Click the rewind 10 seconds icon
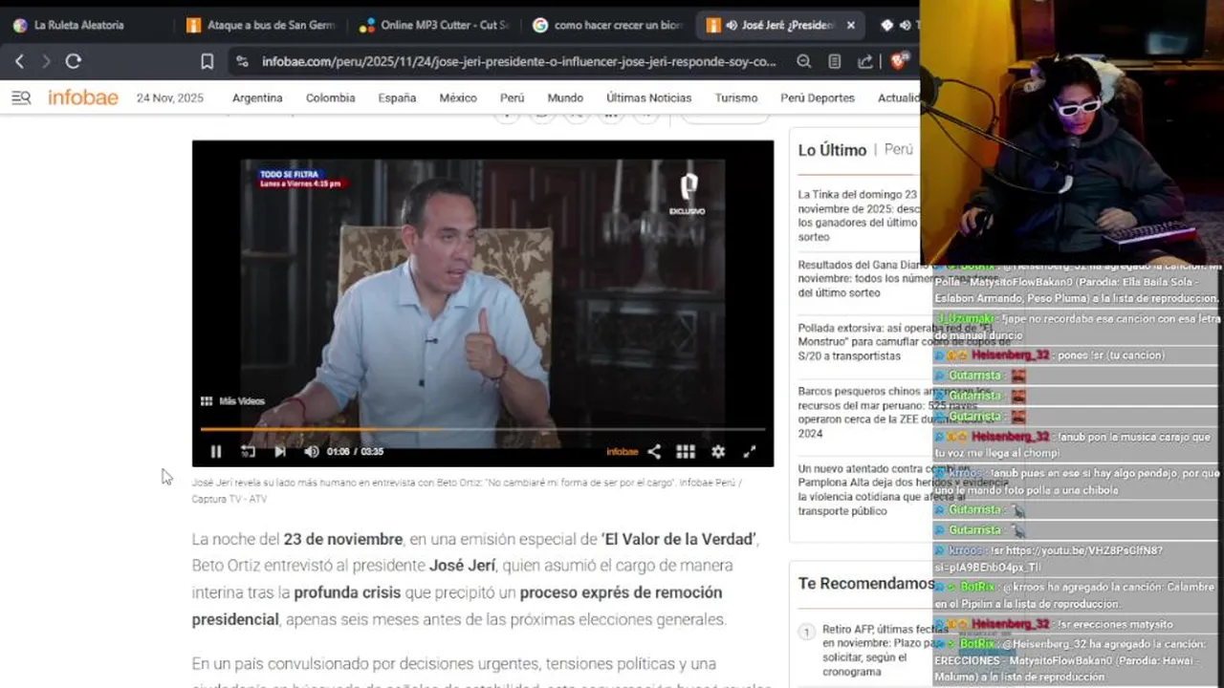The image size is (1224, 688). point(248,452)
